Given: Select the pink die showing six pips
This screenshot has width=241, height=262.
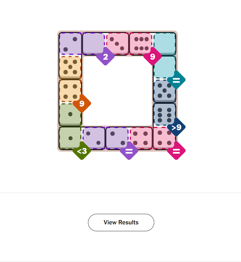Looking at the screenshot, I should point(141,44).
